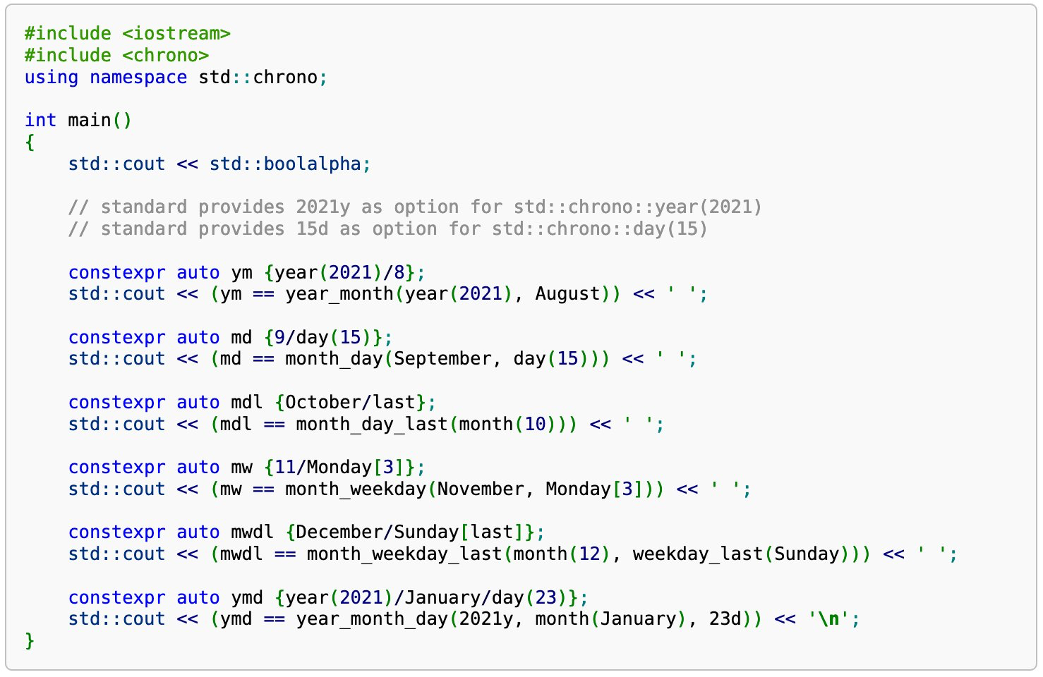This screenshot has height=677, width=1043.
Task: Click the word 'September' in the code
Action: click(442, 359)
